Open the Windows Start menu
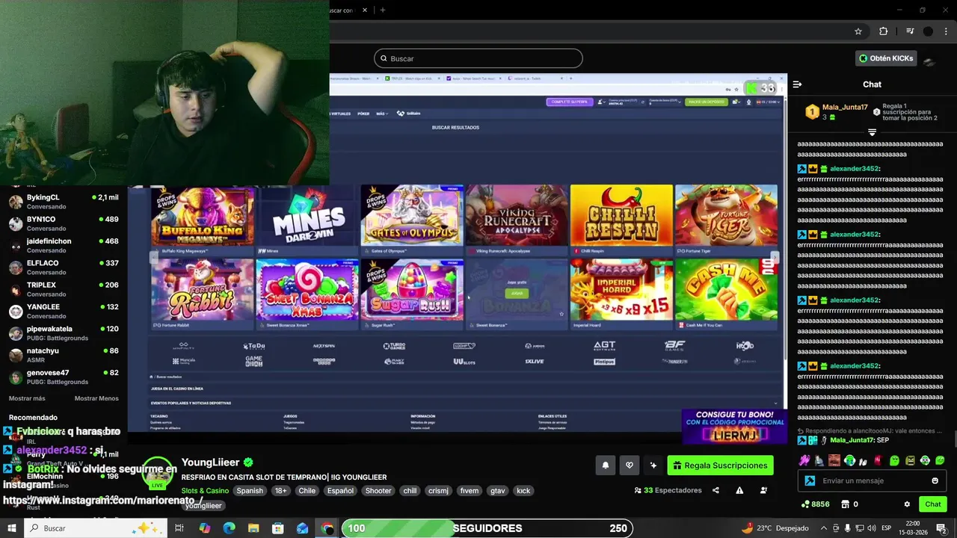 tap(11, 528)
